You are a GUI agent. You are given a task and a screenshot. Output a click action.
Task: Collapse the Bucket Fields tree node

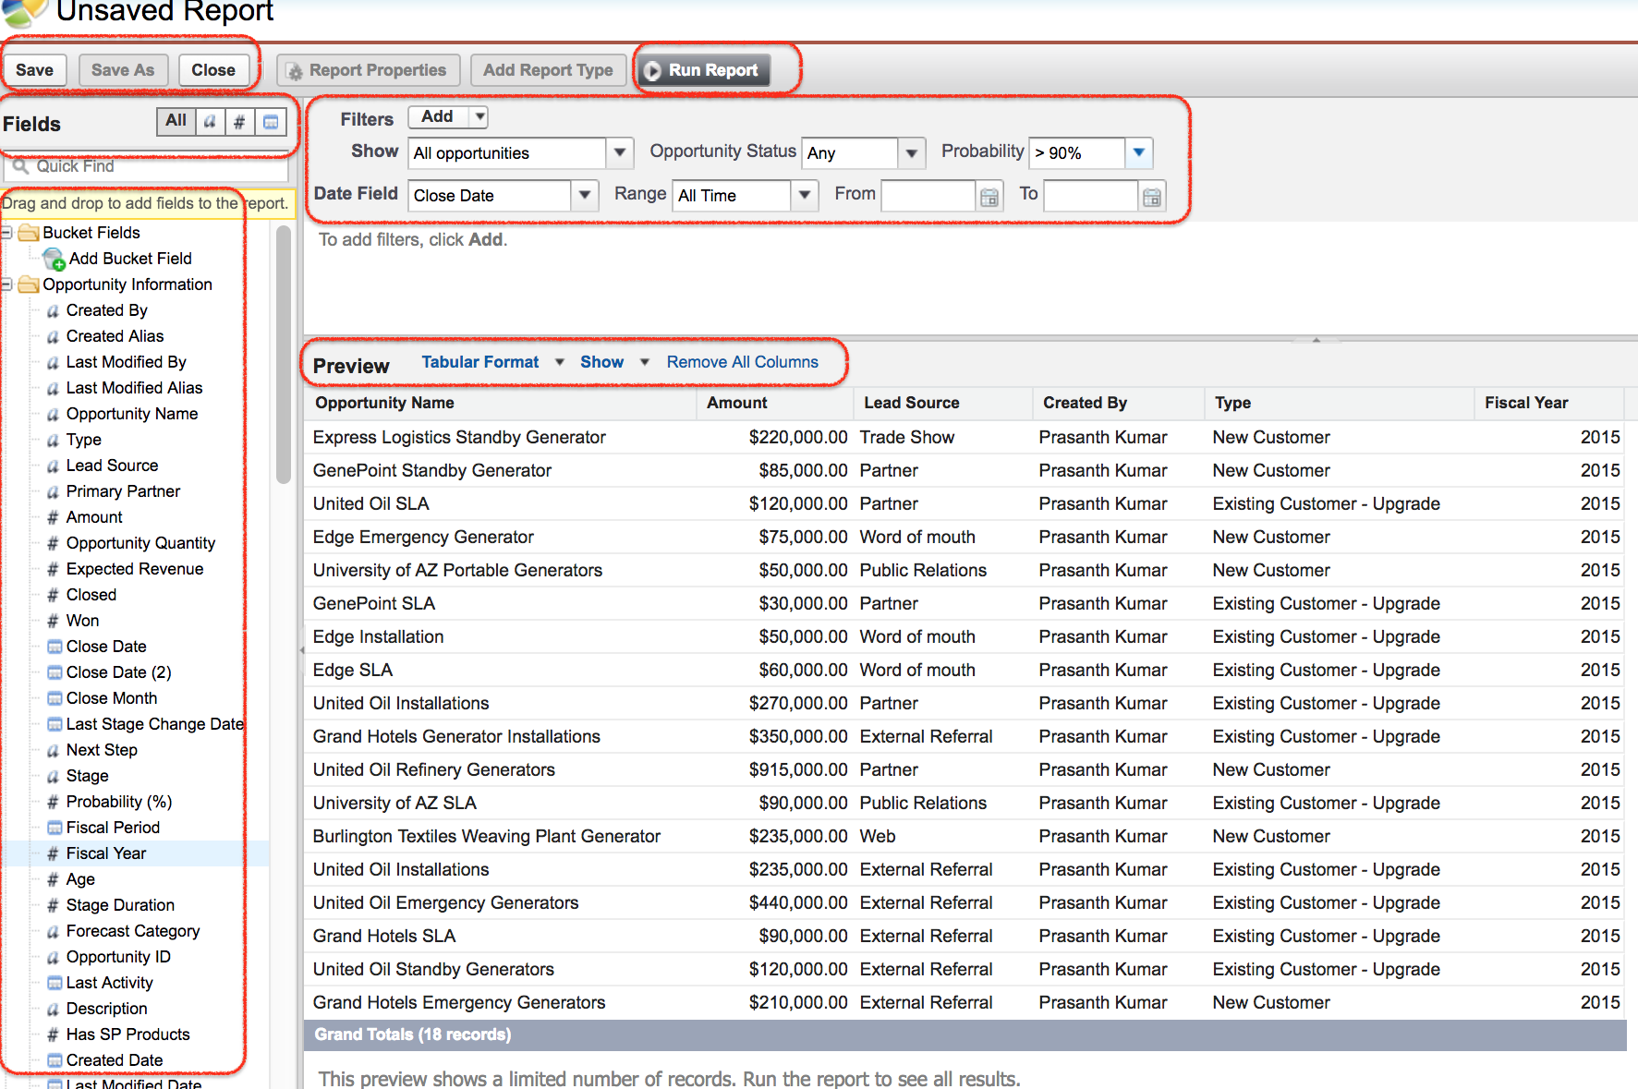[6, 233]
